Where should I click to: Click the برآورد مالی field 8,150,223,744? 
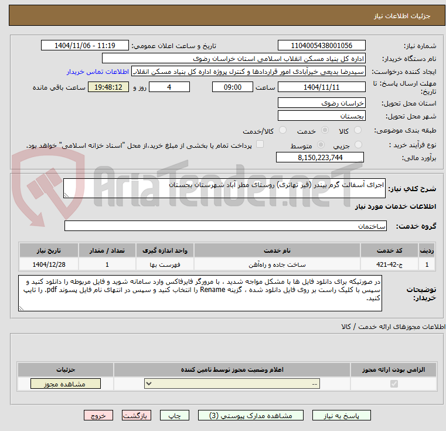(x=320, y=157)
